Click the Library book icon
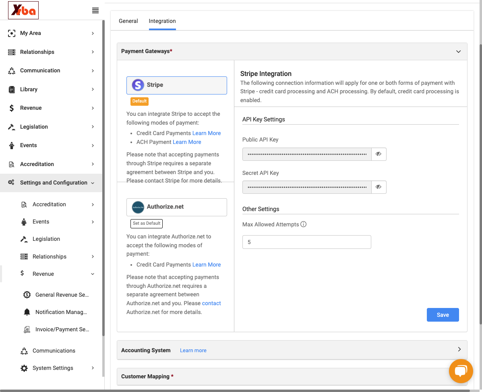The height and width of the screenshot is (392, 482). pos(12,89)
